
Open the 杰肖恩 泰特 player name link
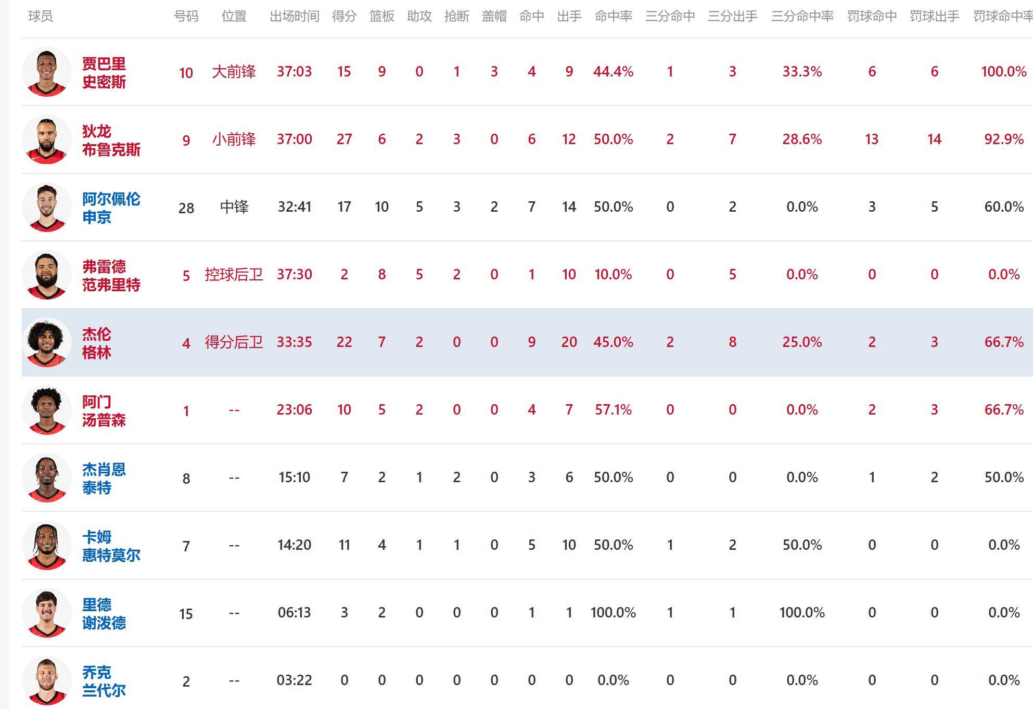tap(104, 478)
